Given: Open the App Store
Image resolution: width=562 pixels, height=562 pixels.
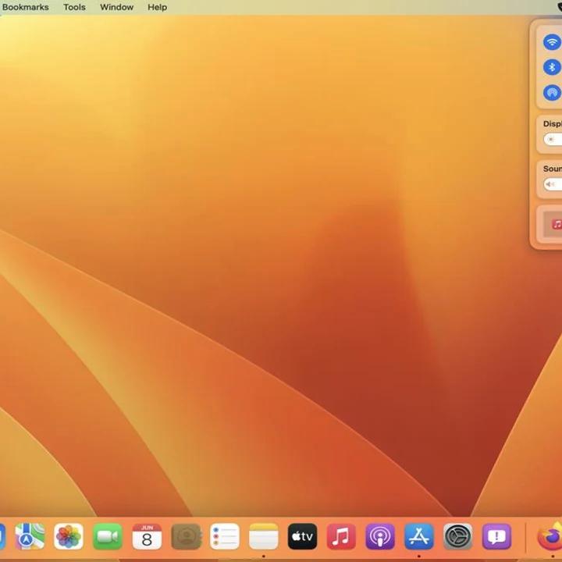Looking at the screenshot, I should (x=419, y=536).
